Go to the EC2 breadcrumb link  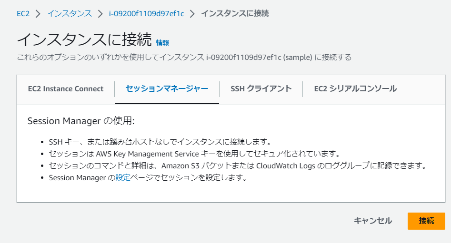click(x=23, y=13)
